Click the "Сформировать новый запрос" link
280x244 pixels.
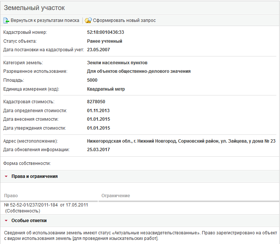click(x=124, y=20)
